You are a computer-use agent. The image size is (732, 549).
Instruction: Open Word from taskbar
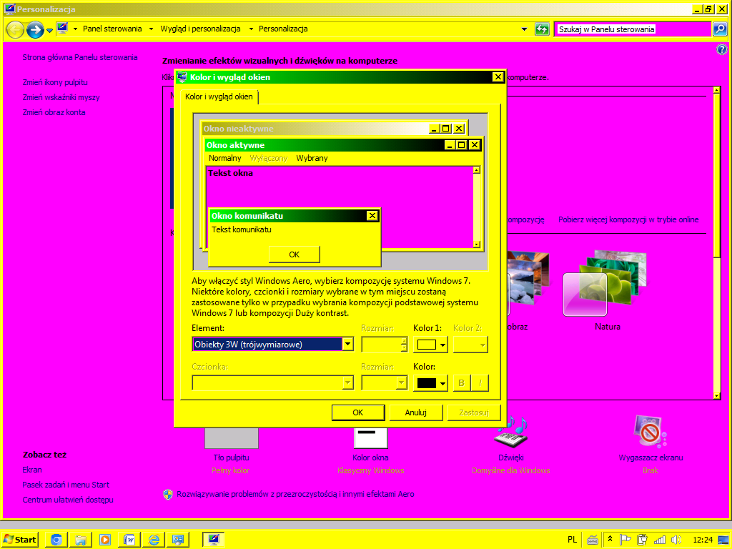coord(129,540)
